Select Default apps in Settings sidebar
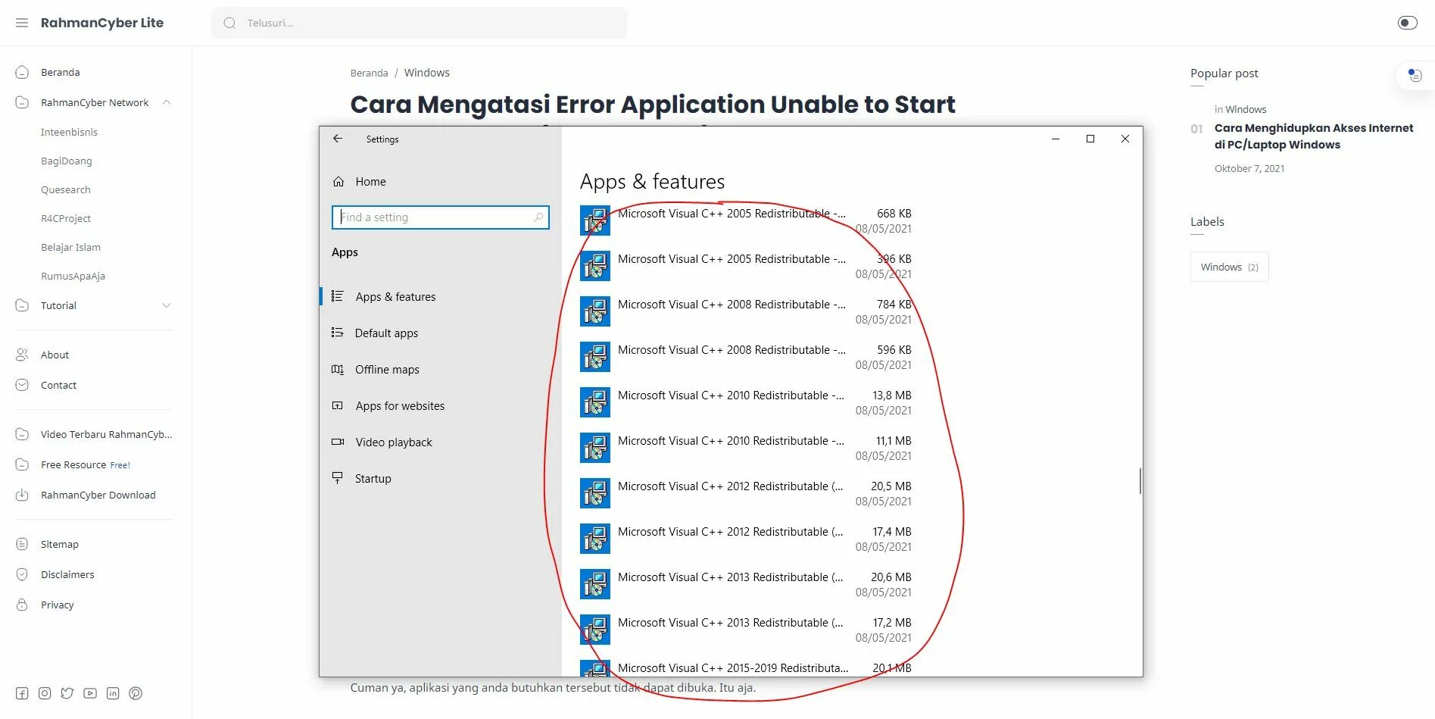This screenshot has width=1435, height=719. pos(386,333)
